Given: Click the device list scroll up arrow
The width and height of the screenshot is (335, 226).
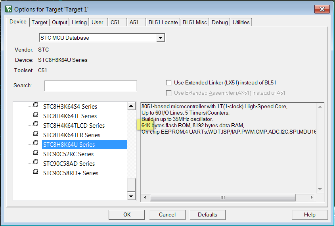Looking at the screenshot, I should coord(131,106).
